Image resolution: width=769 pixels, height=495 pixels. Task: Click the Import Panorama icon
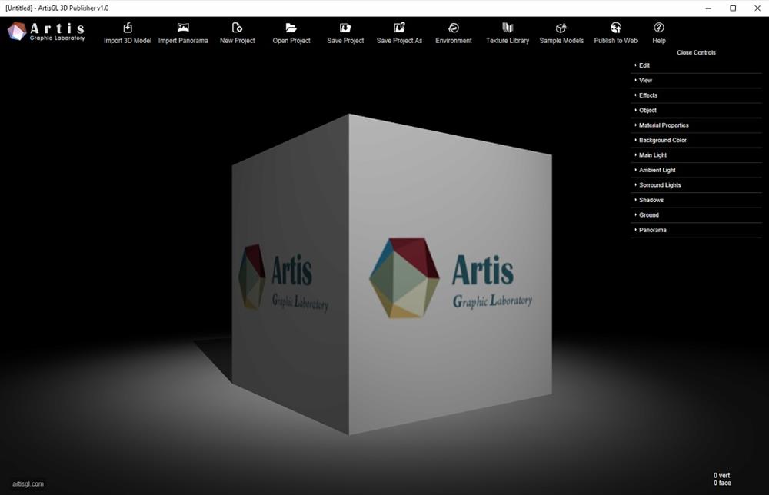pyautogui.click(x=183, y=28)
